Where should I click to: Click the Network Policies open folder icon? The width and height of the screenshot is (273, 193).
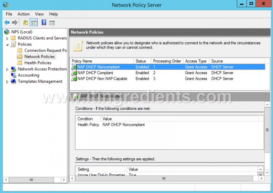(x=20, y=57)
